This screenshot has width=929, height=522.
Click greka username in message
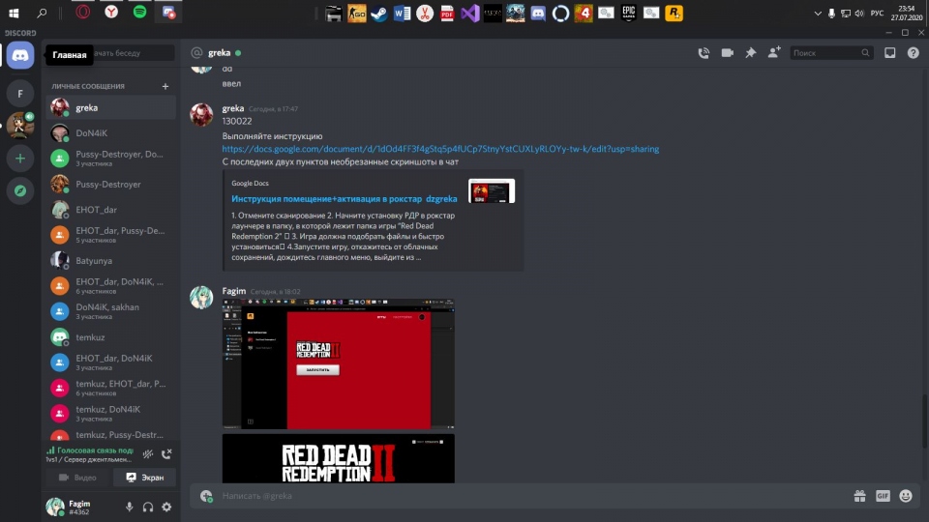pyautogui.click(x=233, y=108)
